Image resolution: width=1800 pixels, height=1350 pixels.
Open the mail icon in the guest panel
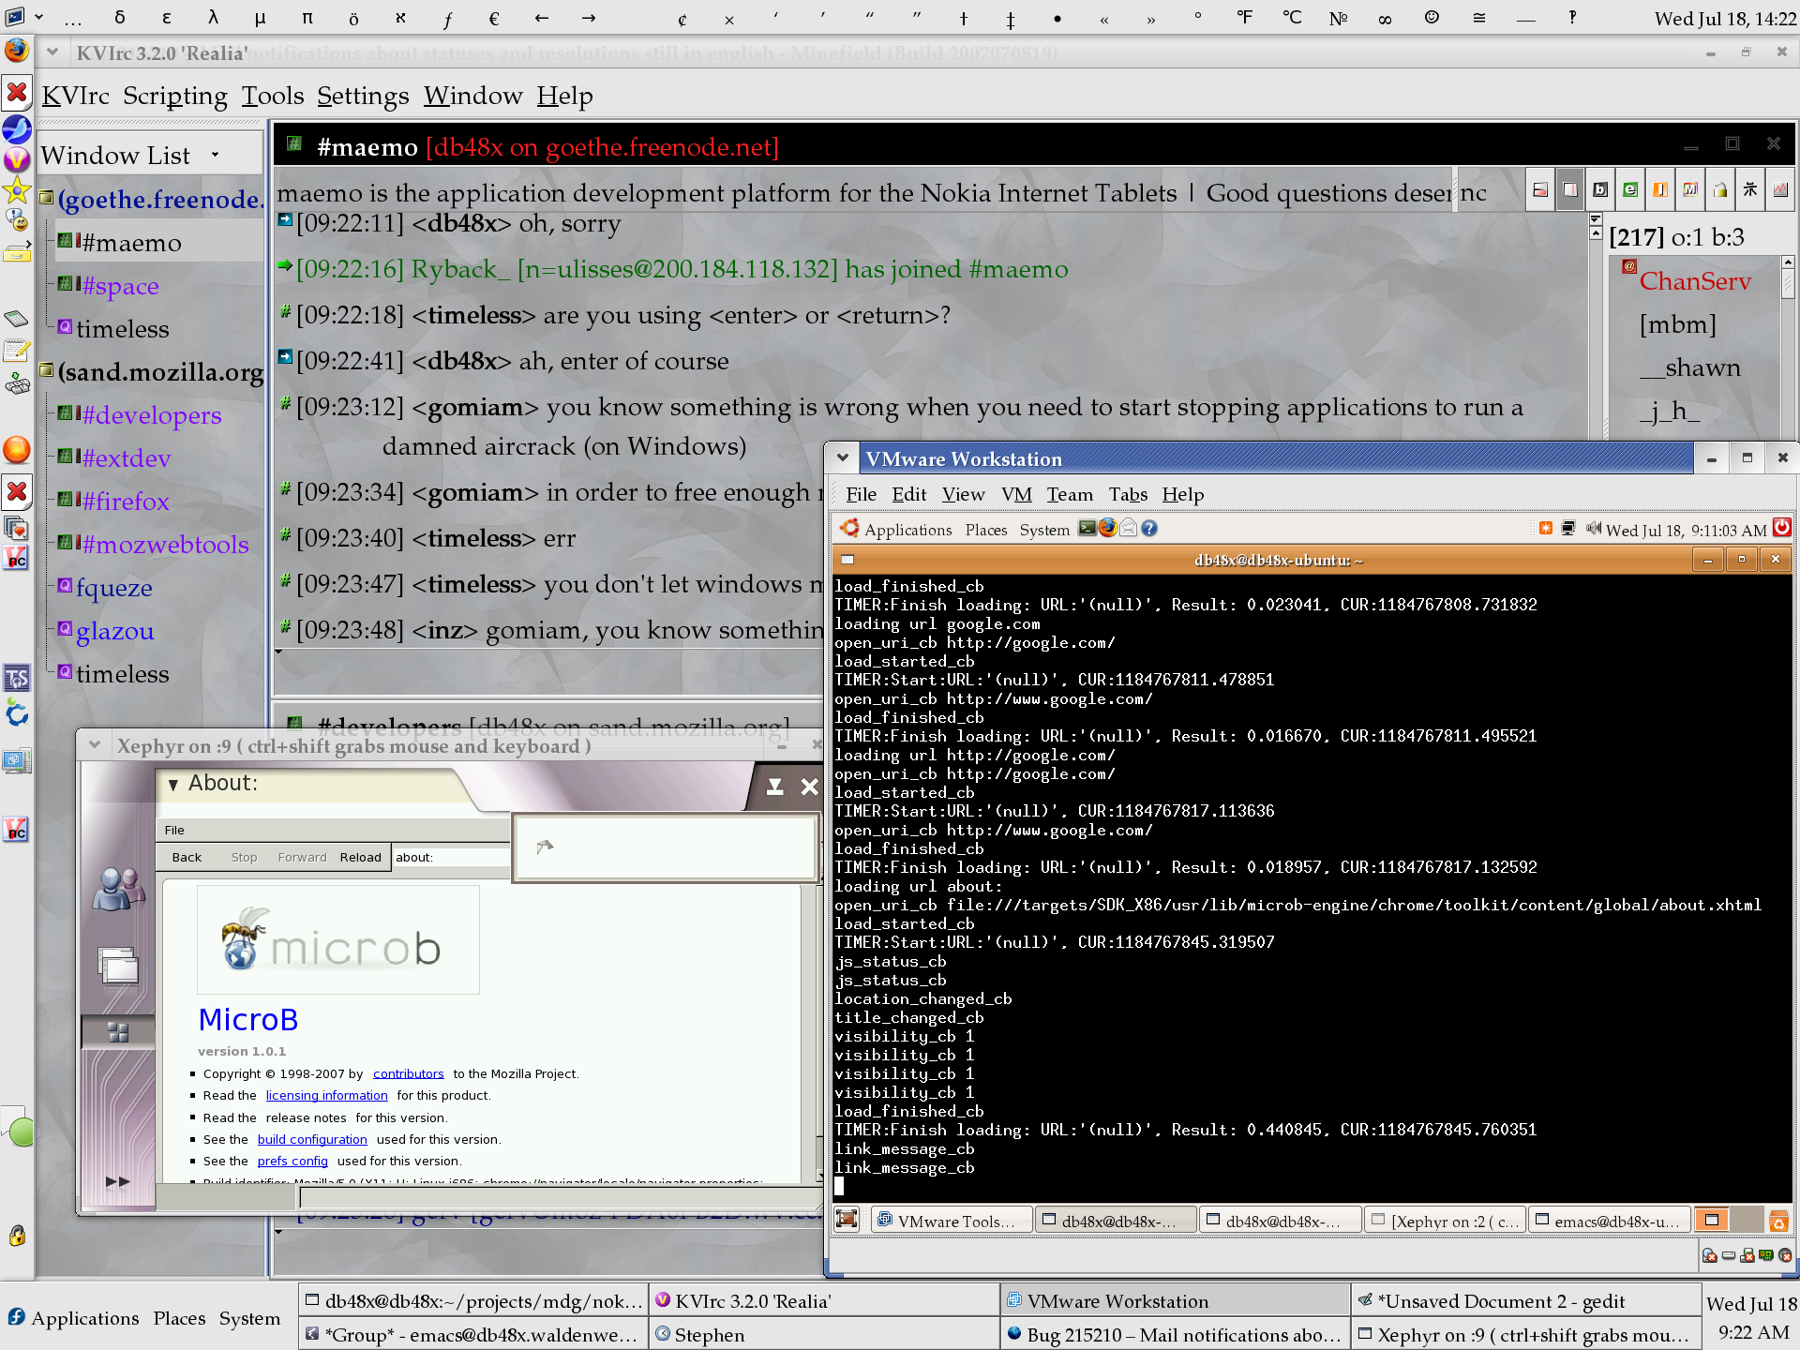[x=1129, y=528]
